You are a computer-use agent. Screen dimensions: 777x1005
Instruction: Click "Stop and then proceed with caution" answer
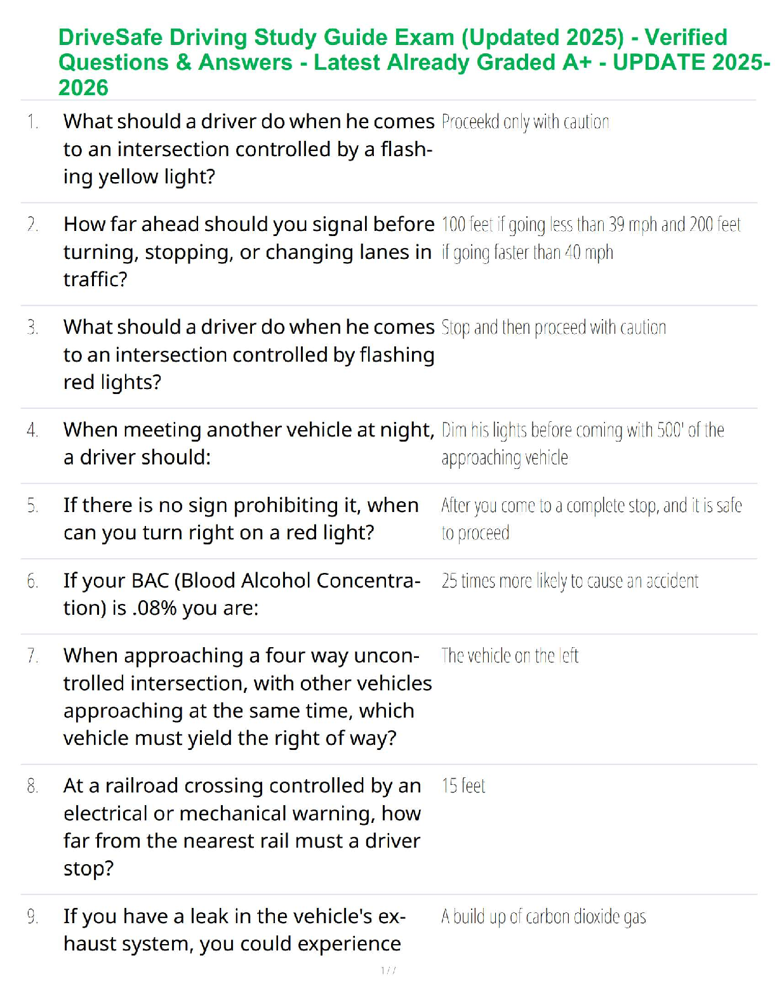pos(554,327)
